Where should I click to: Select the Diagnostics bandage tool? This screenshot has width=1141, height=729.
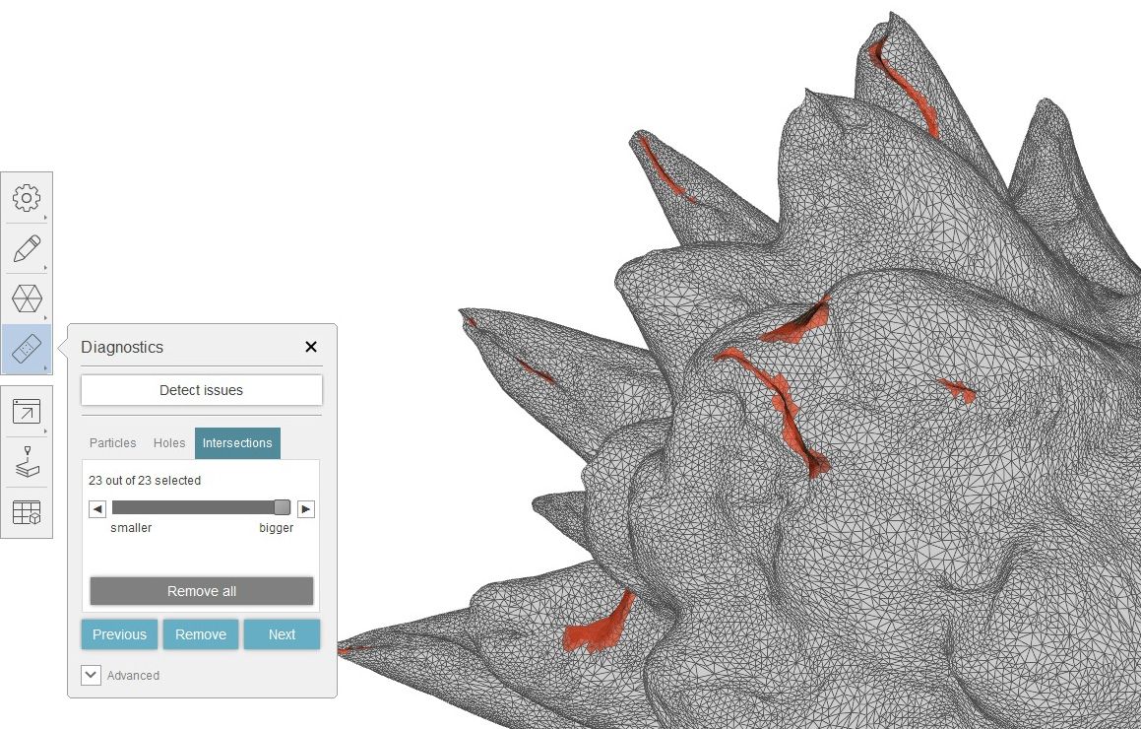pyautogui.click(x=28, y=348)
